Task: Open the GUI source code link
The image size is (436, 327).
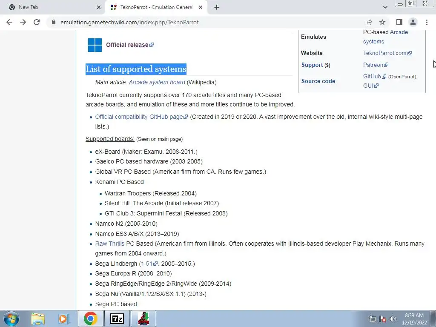Action: [x=371, y=86]
